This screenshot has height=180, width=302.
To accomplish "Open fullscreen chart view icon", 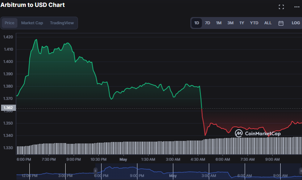I will pos(281,7).
